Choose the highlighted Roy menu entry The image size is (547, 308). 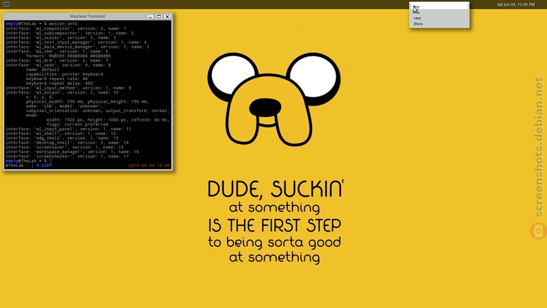coord(439,7)
